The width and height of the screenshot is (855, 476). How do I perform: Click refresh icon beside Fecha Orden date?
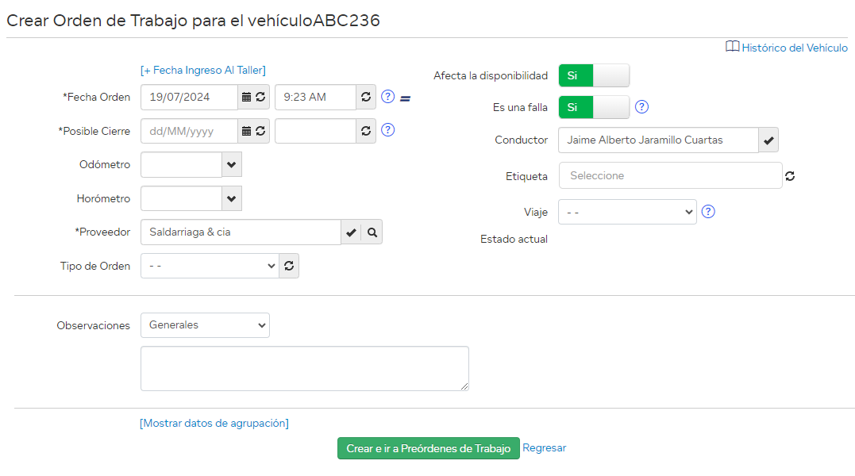pyautogui.click(x=260, y=97)
